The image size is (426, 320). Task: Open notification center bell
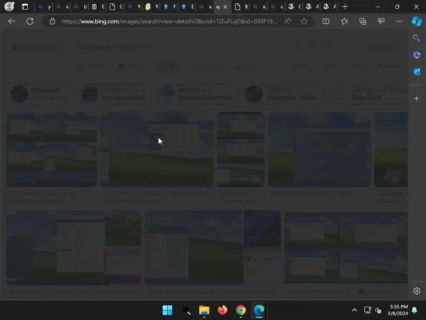point(414,310)
